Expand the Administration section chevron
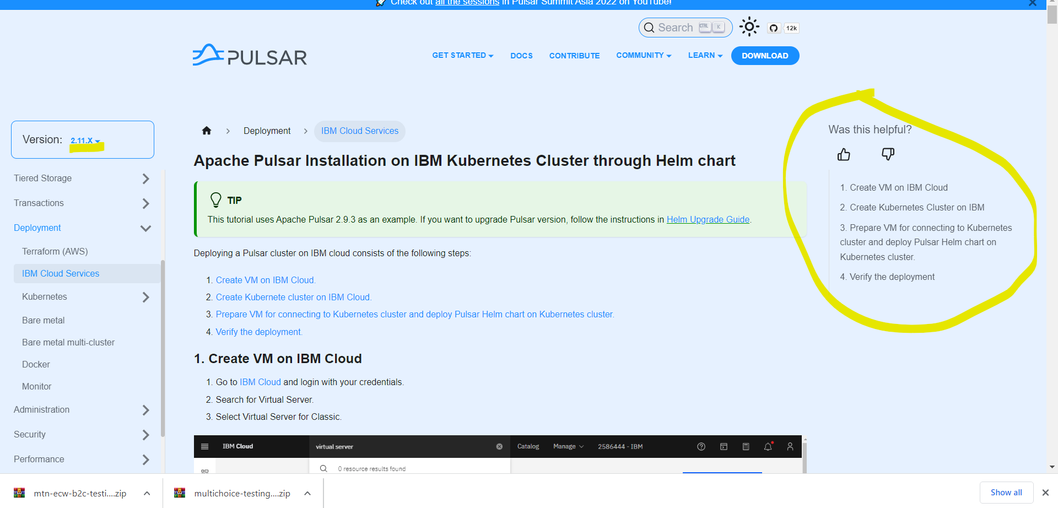The image size is (1058, 508). [145, 410]
